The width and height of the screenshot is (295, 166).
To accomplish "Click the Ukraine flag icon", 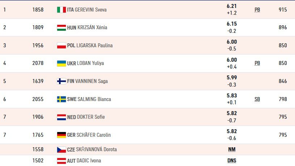I will (x=62, y=64).
